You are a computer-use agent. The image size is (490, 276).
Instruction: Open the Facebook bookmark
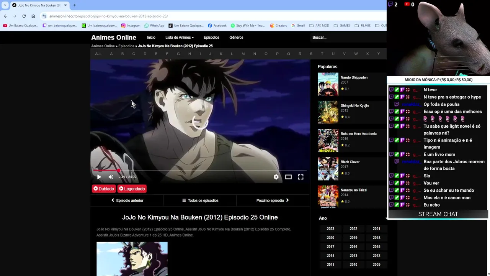pos(217,26)
